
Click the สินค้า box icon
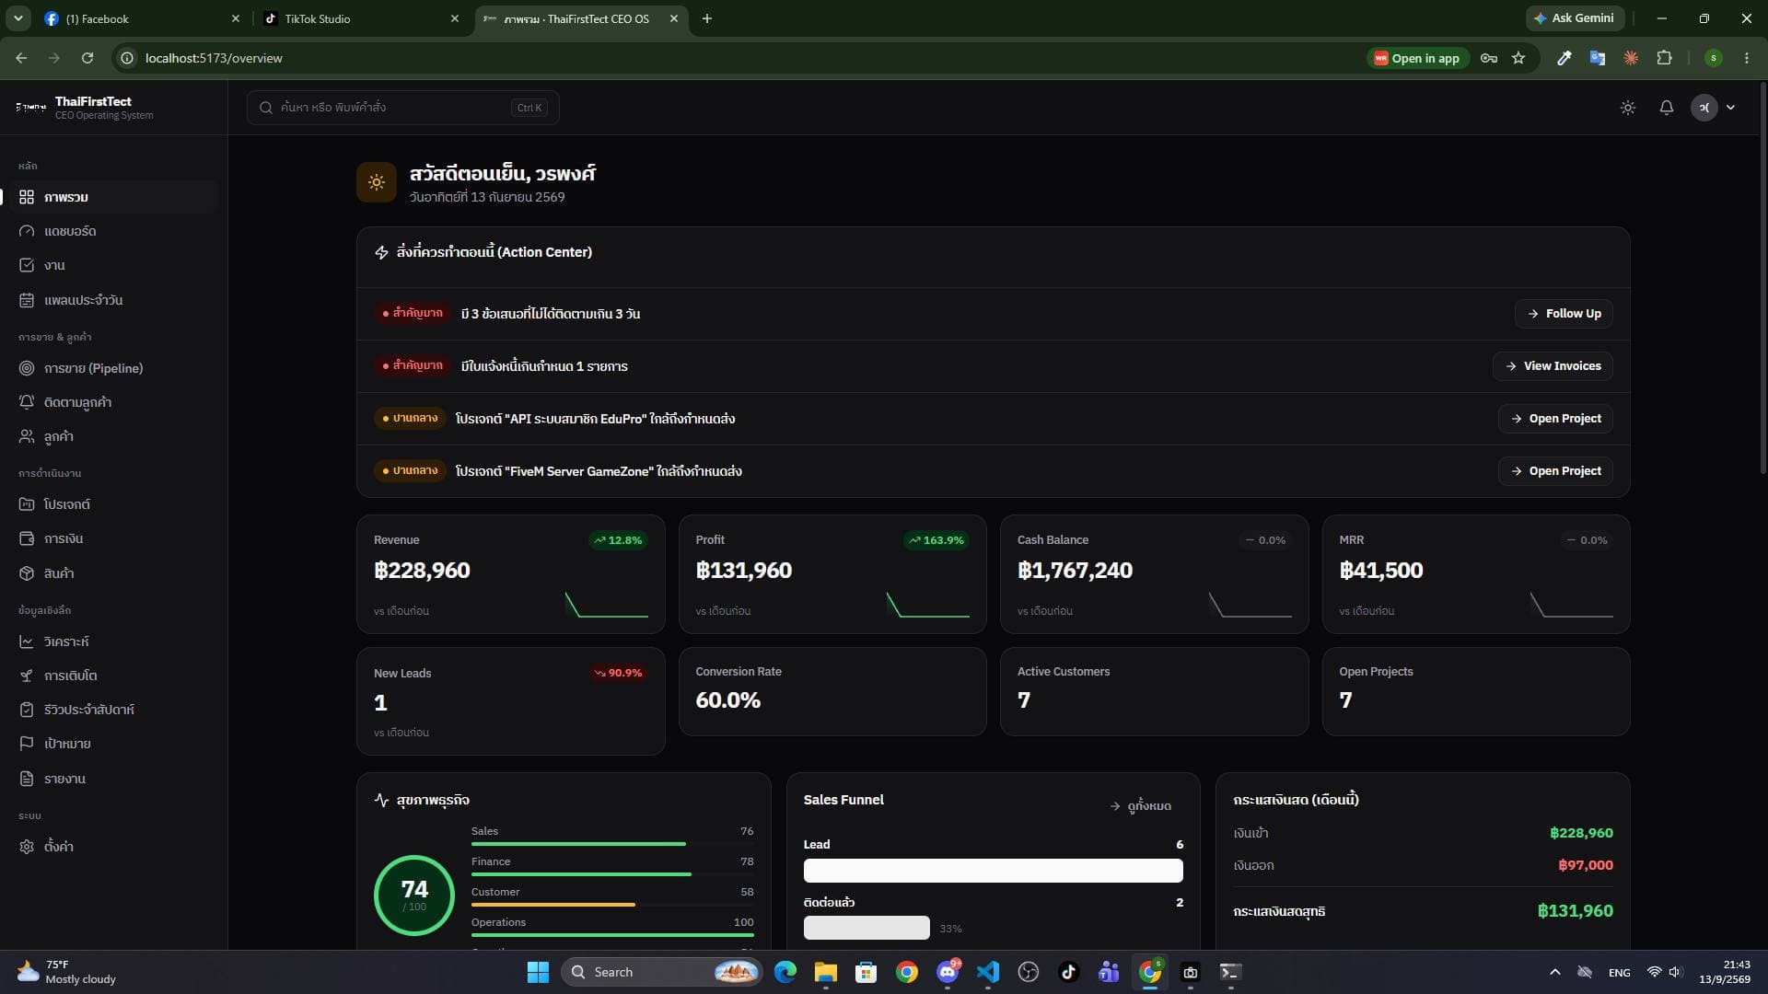27,573
